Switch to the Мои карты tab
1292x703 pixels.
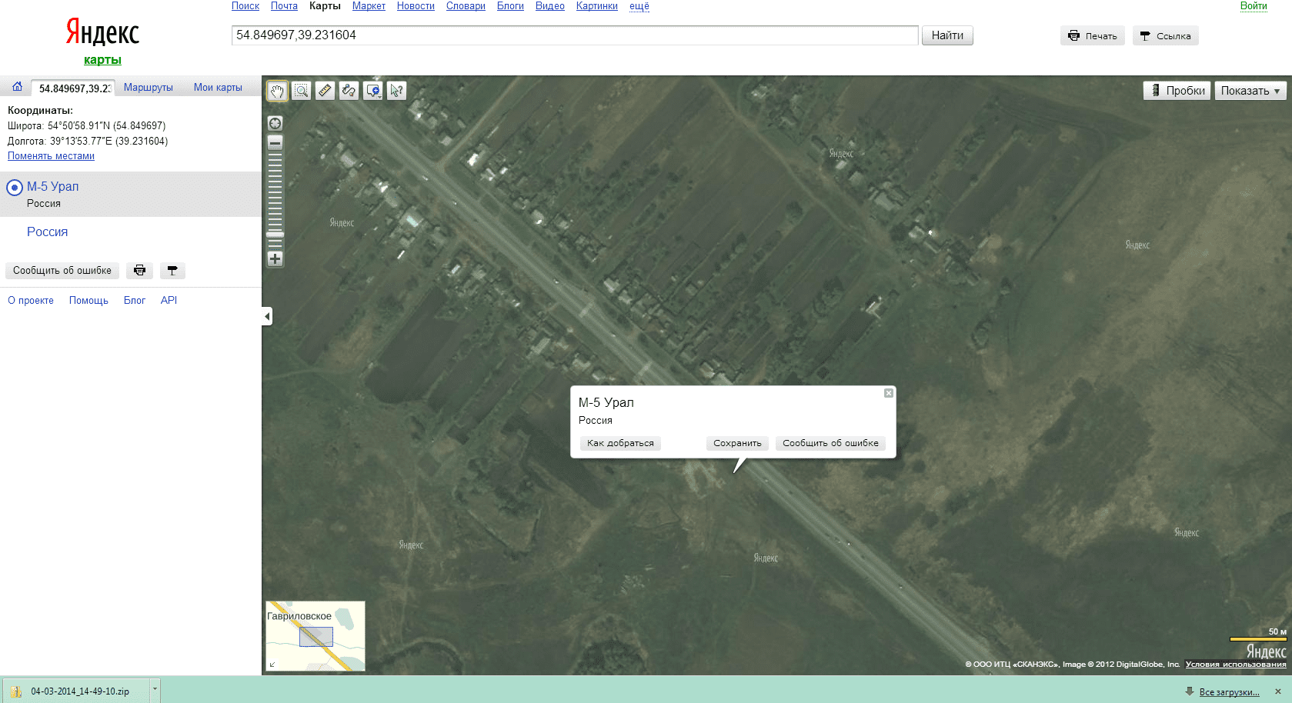(218, 88)
